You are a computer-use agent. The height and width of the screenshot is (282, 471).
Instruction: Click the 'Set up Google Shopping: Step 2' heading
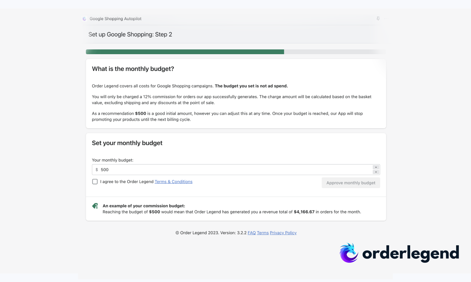coord(130,35)
